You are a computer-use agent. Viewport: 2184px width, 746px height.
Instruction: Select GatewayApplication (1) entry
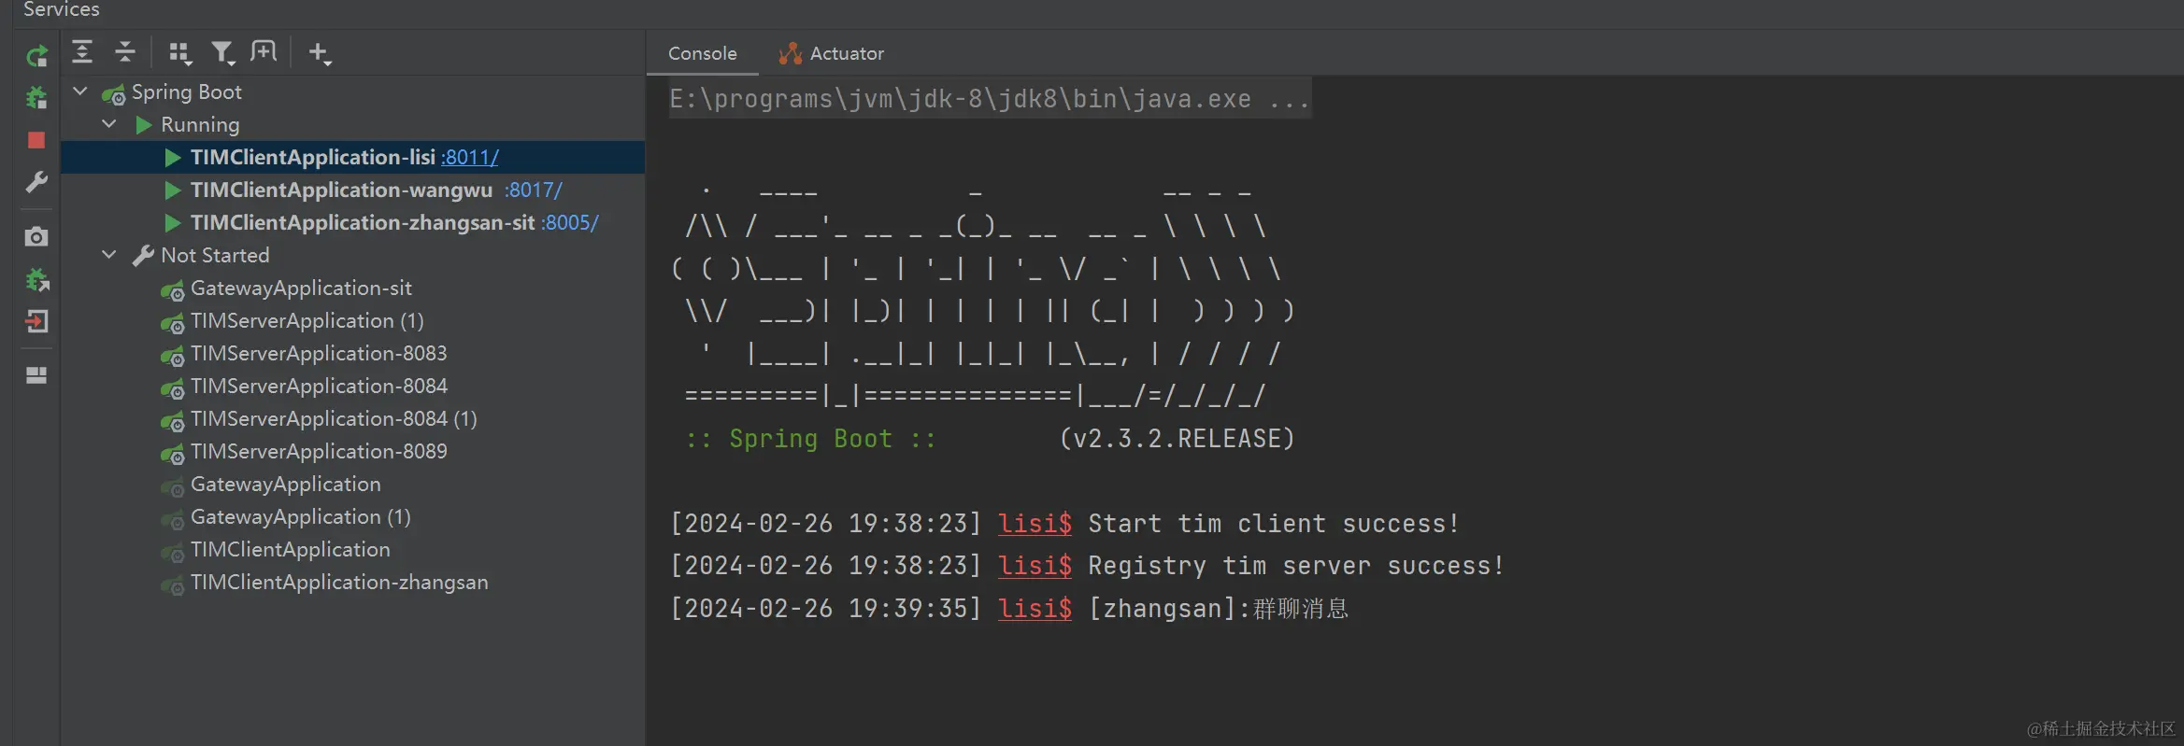301,516
